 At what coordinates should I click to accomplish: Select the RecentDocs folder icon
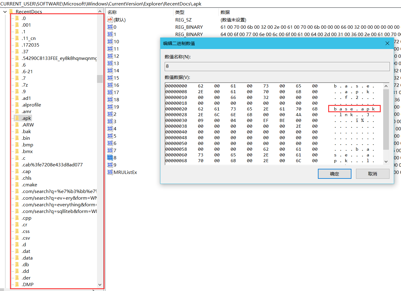click(x=11, y=12)
